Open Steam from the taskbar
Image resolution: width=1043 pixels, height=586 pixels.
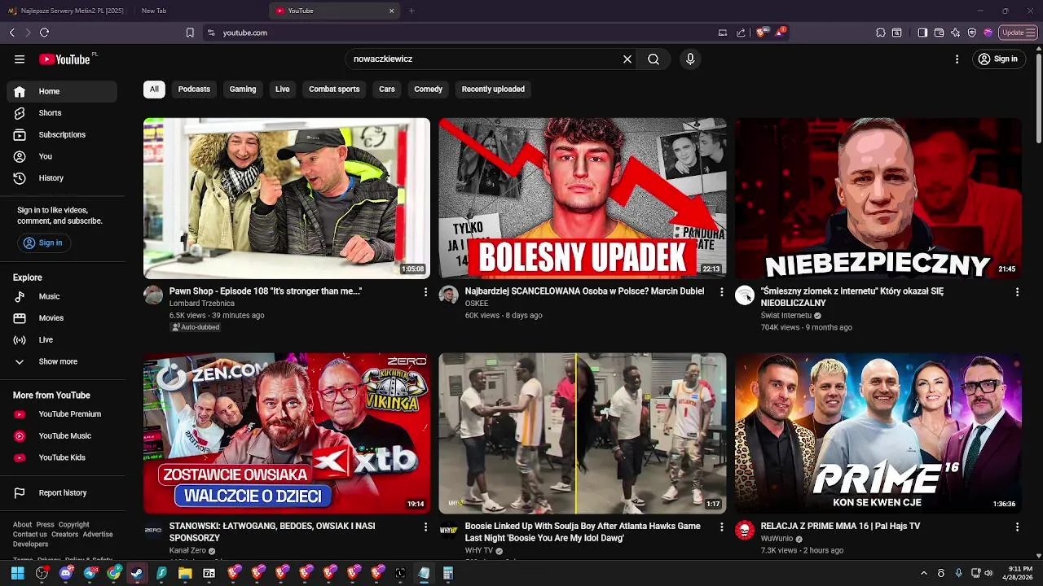coord(137,574)
